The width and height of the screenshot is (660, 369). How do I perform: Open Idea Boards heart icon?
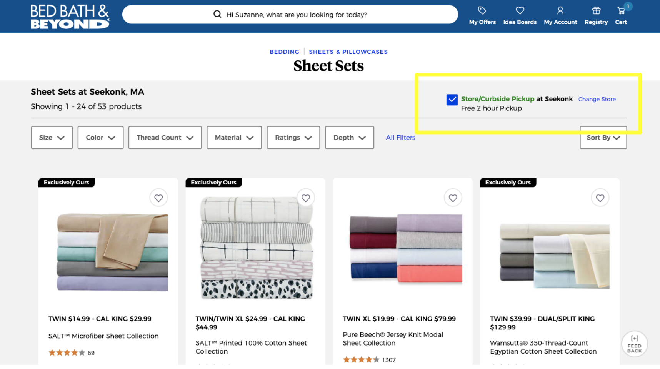click(x=520, y=10)
